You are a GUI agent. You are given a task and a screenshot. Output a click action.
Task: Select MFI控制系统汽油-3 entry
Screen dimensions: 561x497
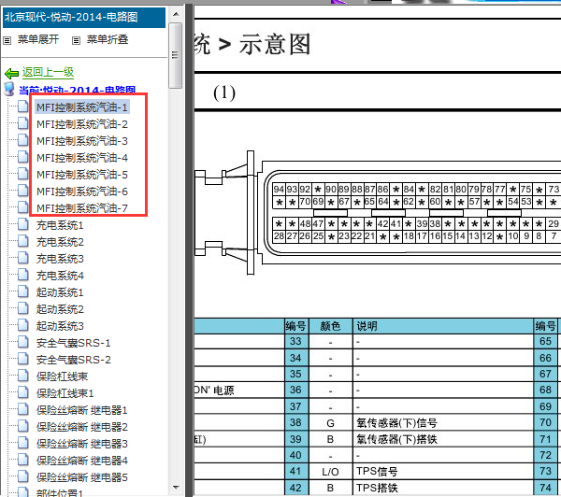coord(82,141)
